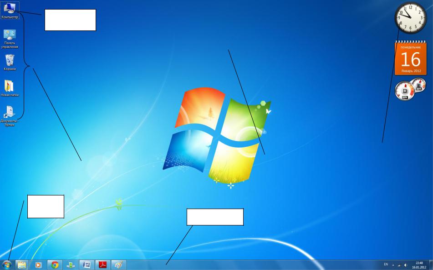Image resolution: width=433 pixels, height=270 pixels.
Task: Open Google Chrome from the taskbar
Action: coord(55,265)
